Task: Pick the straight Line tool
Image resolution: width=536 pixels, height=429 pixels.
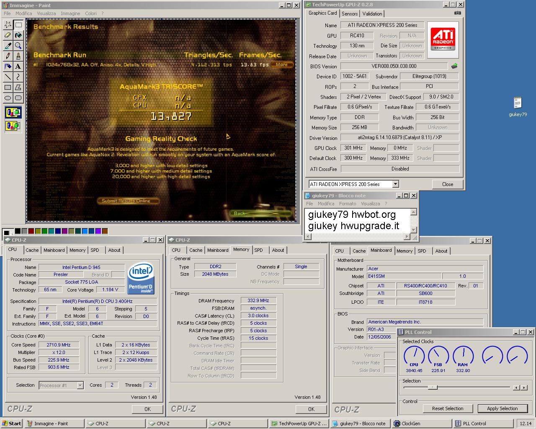Action: click(x=8, y=77)
